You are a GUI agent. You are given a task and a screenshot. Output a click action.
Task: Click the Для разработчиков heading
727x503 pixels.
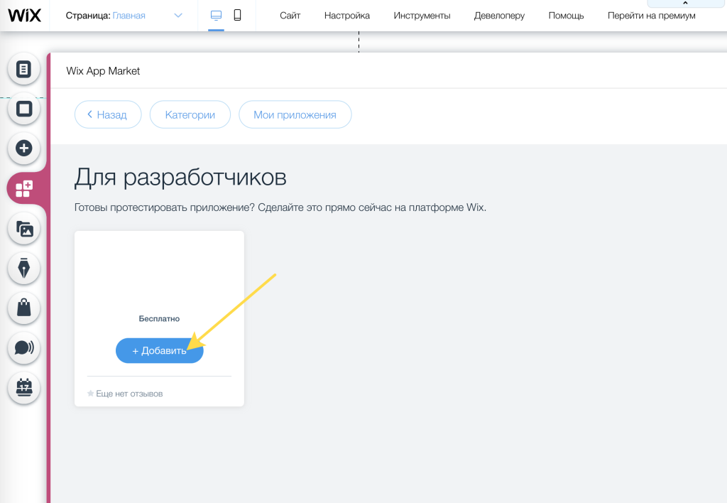(x=180, y=177)
